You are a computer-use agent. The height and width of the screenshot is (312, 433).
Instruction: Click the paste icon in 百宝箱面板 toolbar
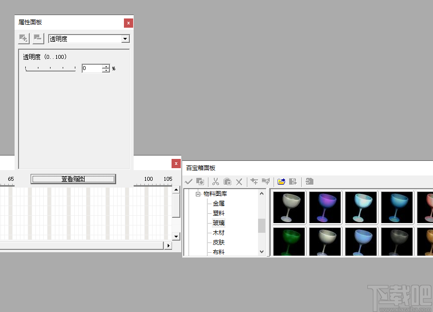pyautogui.click(x=227, y=181)
